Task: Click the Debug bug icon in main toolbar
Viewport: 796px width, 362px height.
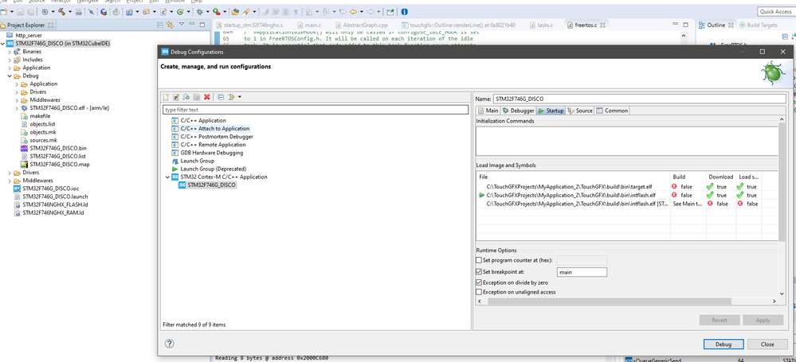Action: [199, 11]
